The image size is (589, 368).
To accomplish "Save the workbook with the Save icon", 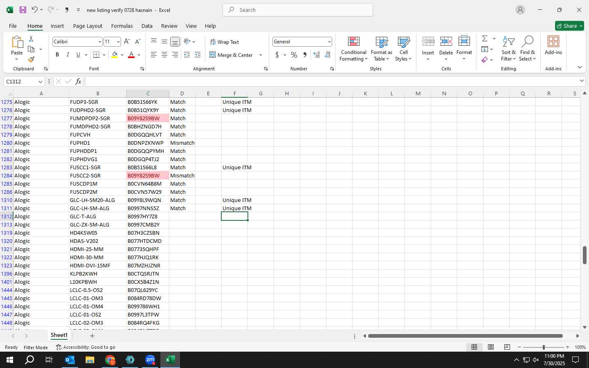I will [x=23, y=10].
